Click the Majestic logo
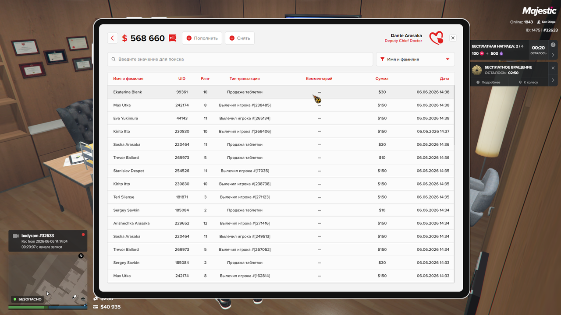 point(539,11)
